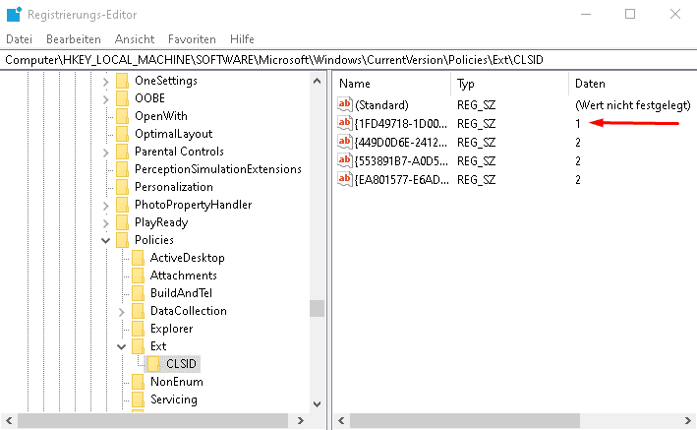Click the registry path address bar
Screen dimensions: 697x430
(348, 60)
